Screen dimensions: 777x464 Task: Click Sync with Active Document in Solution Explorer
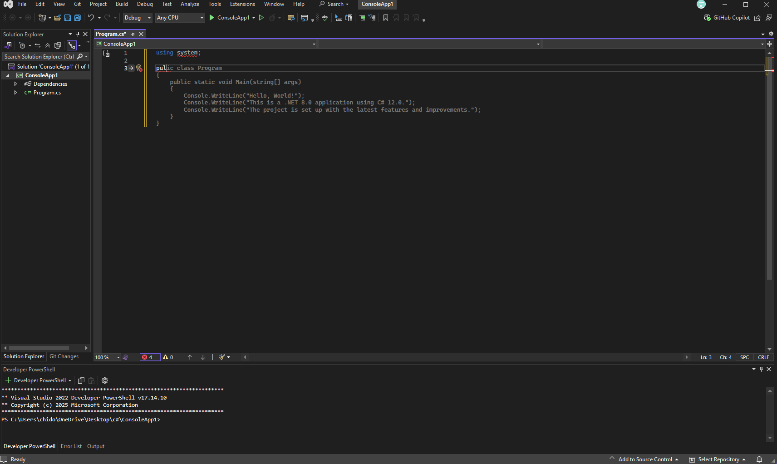38,45
